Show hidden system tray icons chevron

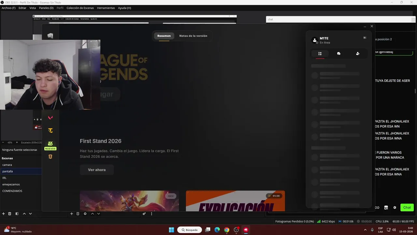(x=365, y=230)
